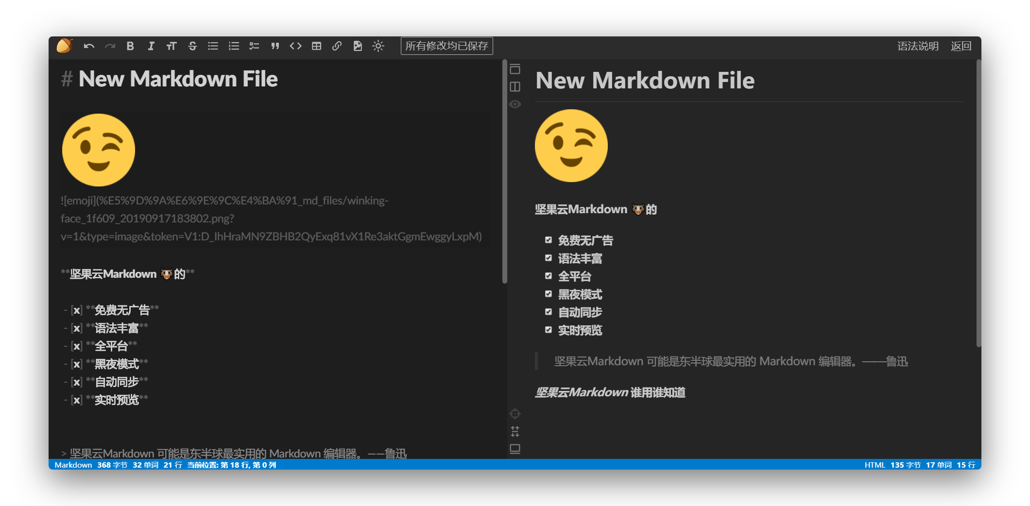Viewport: 1030px width, 506px height.
Task: Click the winking emoji image in editor
Action: 99,150
